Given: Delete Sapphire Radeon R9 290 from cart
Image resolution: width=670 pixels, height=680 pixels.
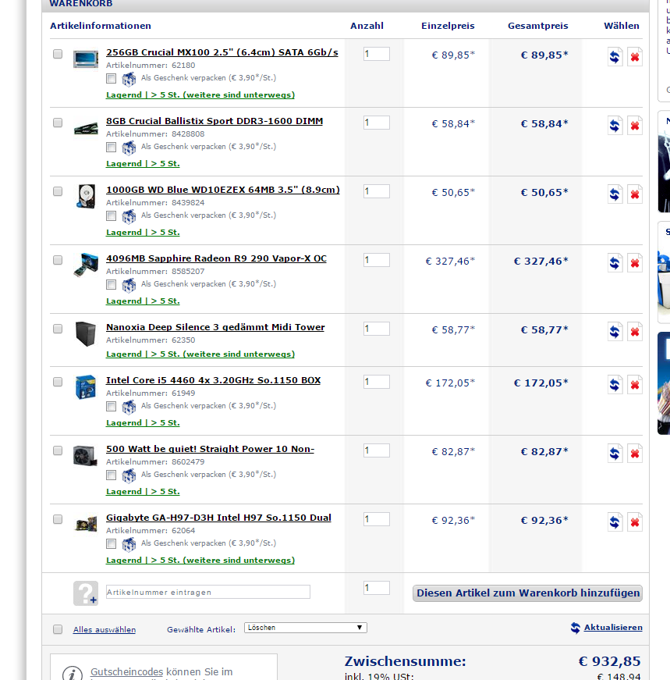Looking at the screenshot, I should pyautogui.click(x=634, y=263).
